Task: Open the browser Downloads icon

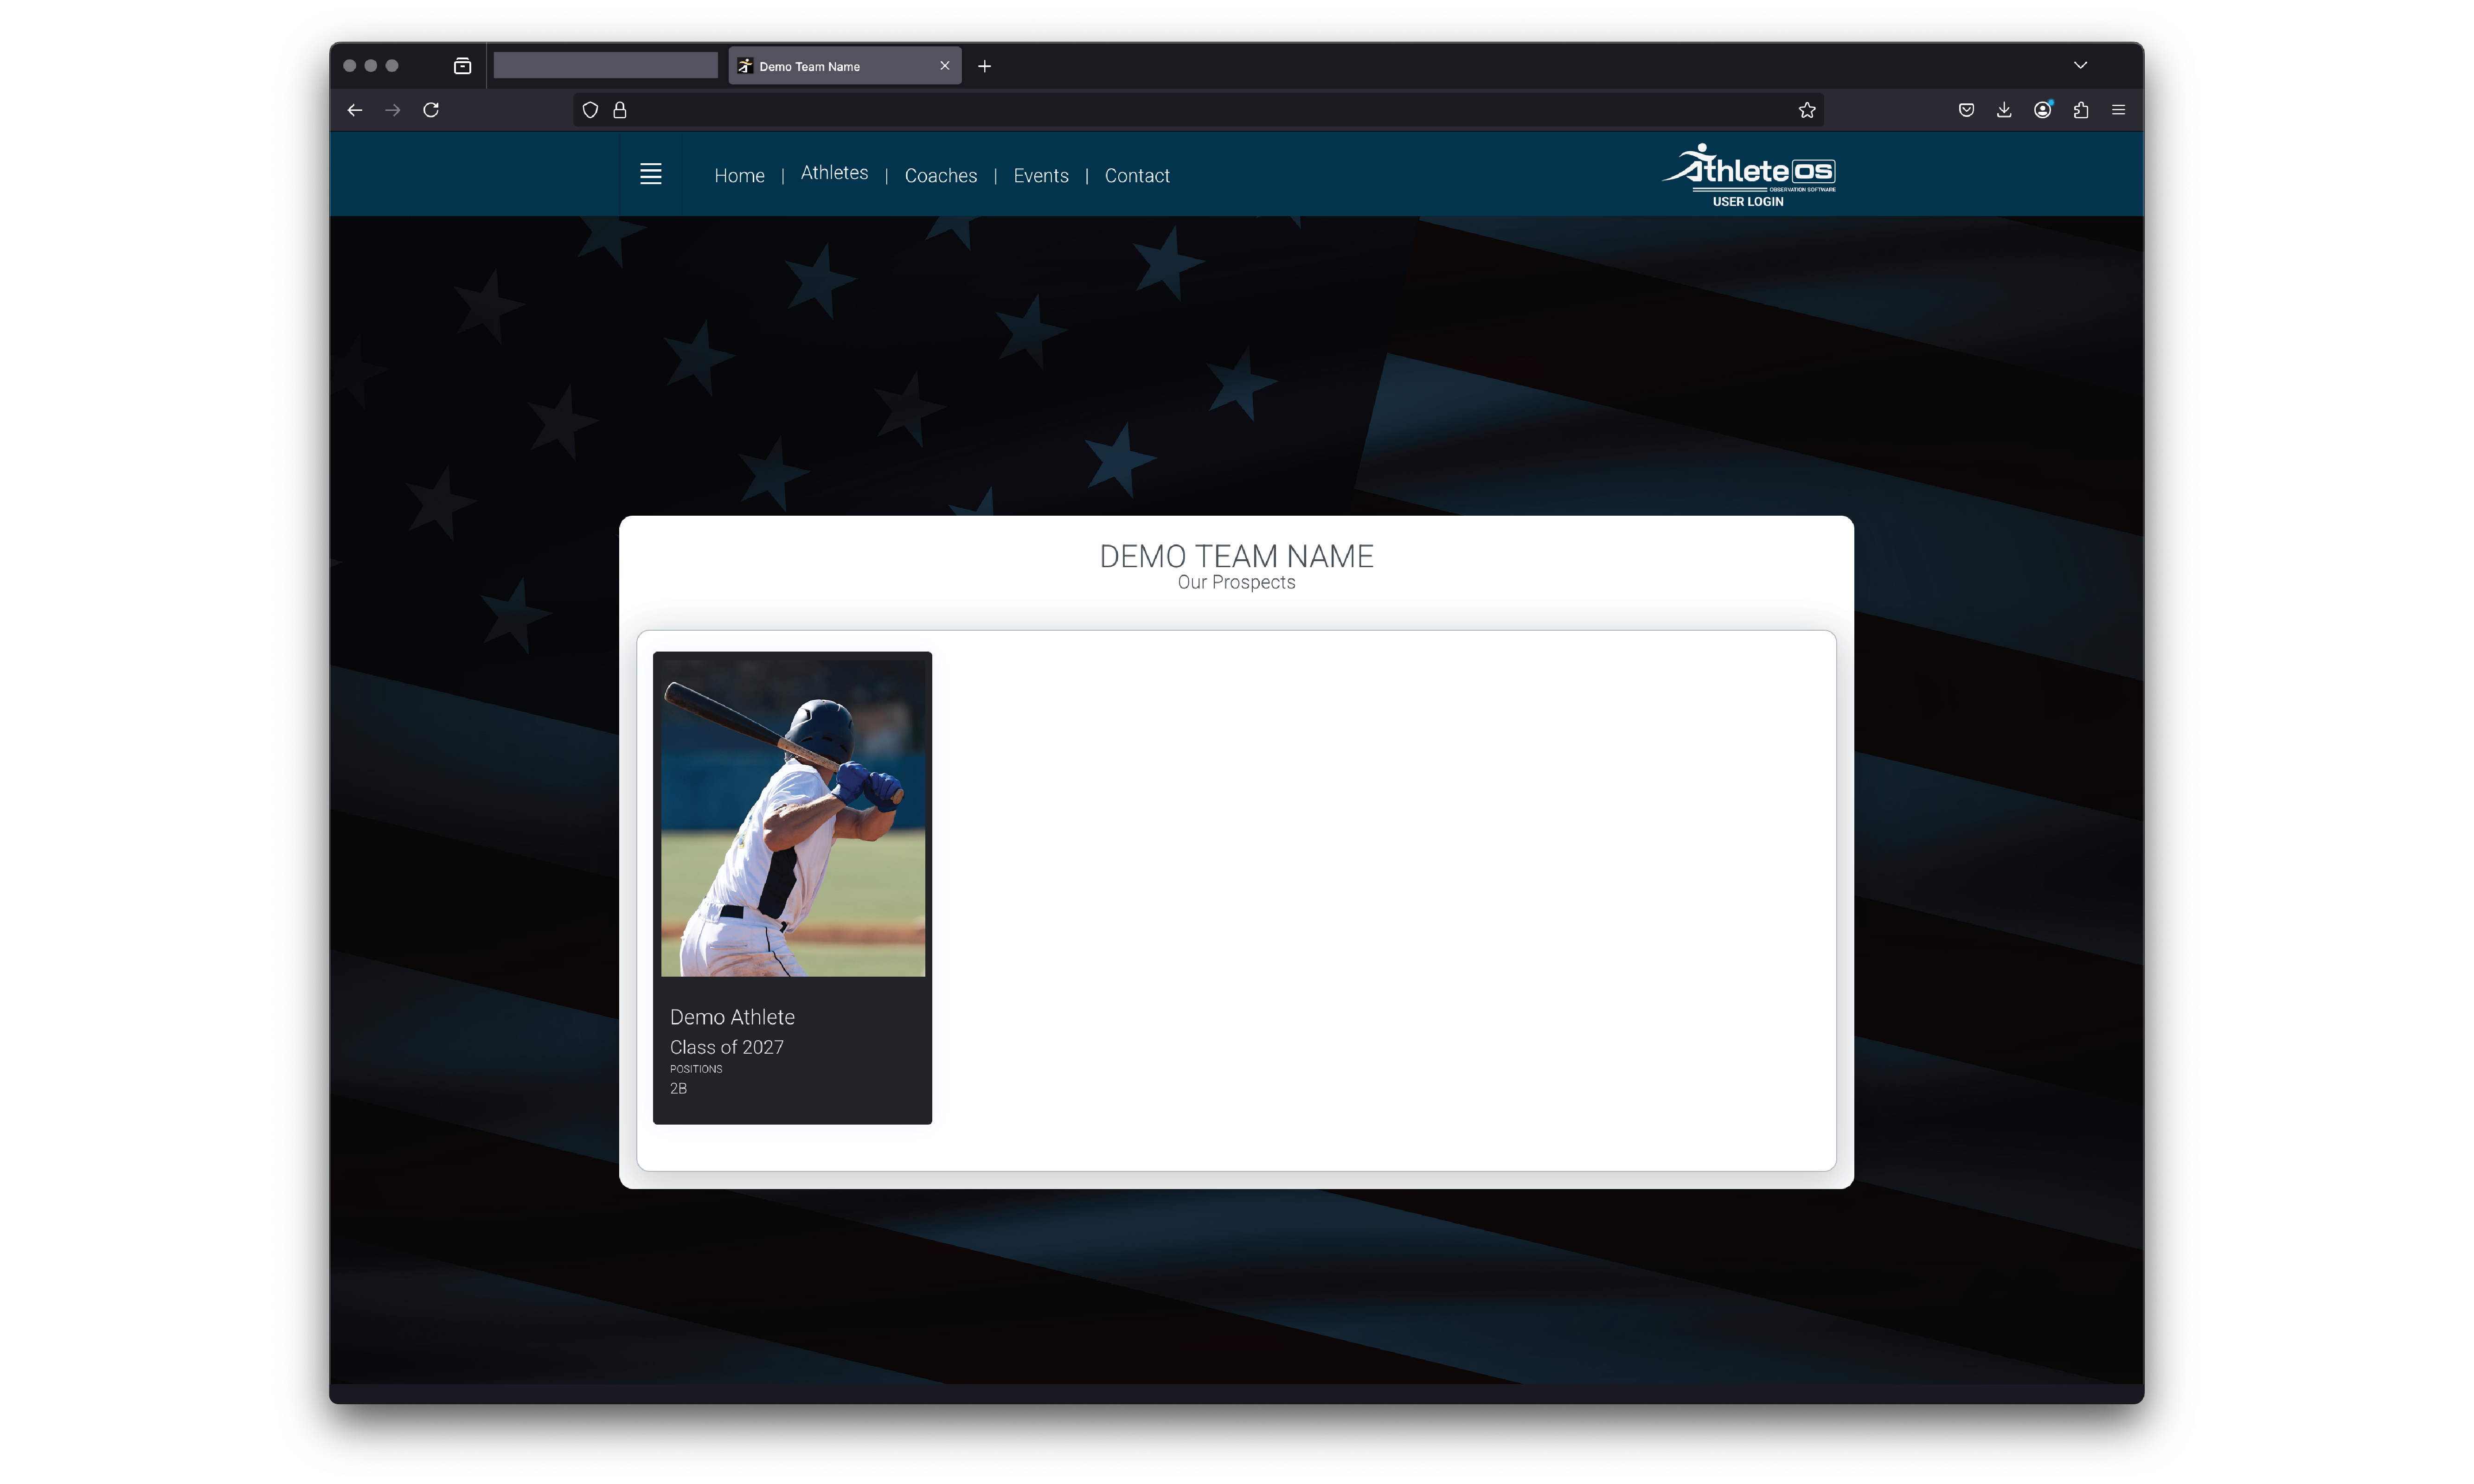Action: click(2004, 110)
